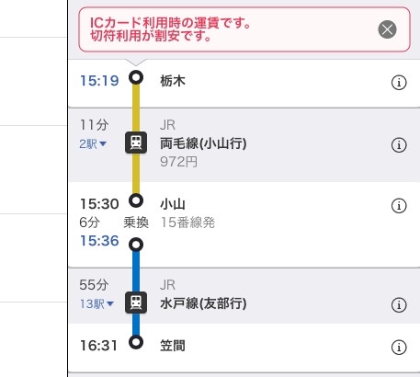
Task: Click train icon on 水戸線 segment
Action: 136,303
